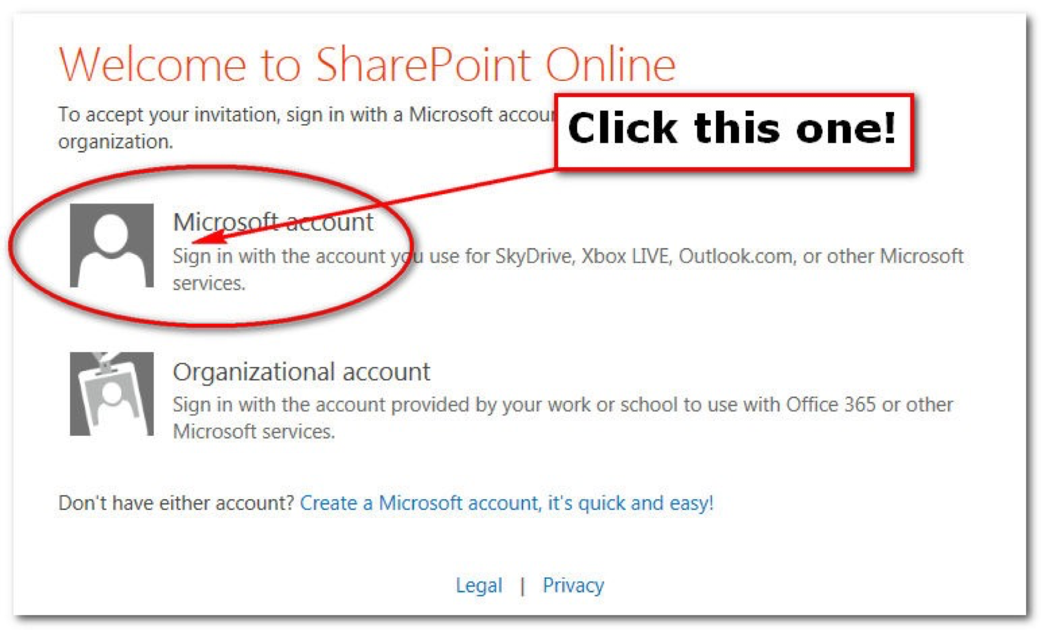Image resolution: width=1041 pixels, height=630 pixels.
Task: Click the Welcome to SharePoint Online title
Action: (366, 65)
